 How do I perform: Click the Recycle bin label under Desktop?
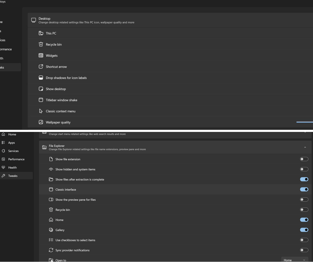pyautogui.click(x=54, y=45)
